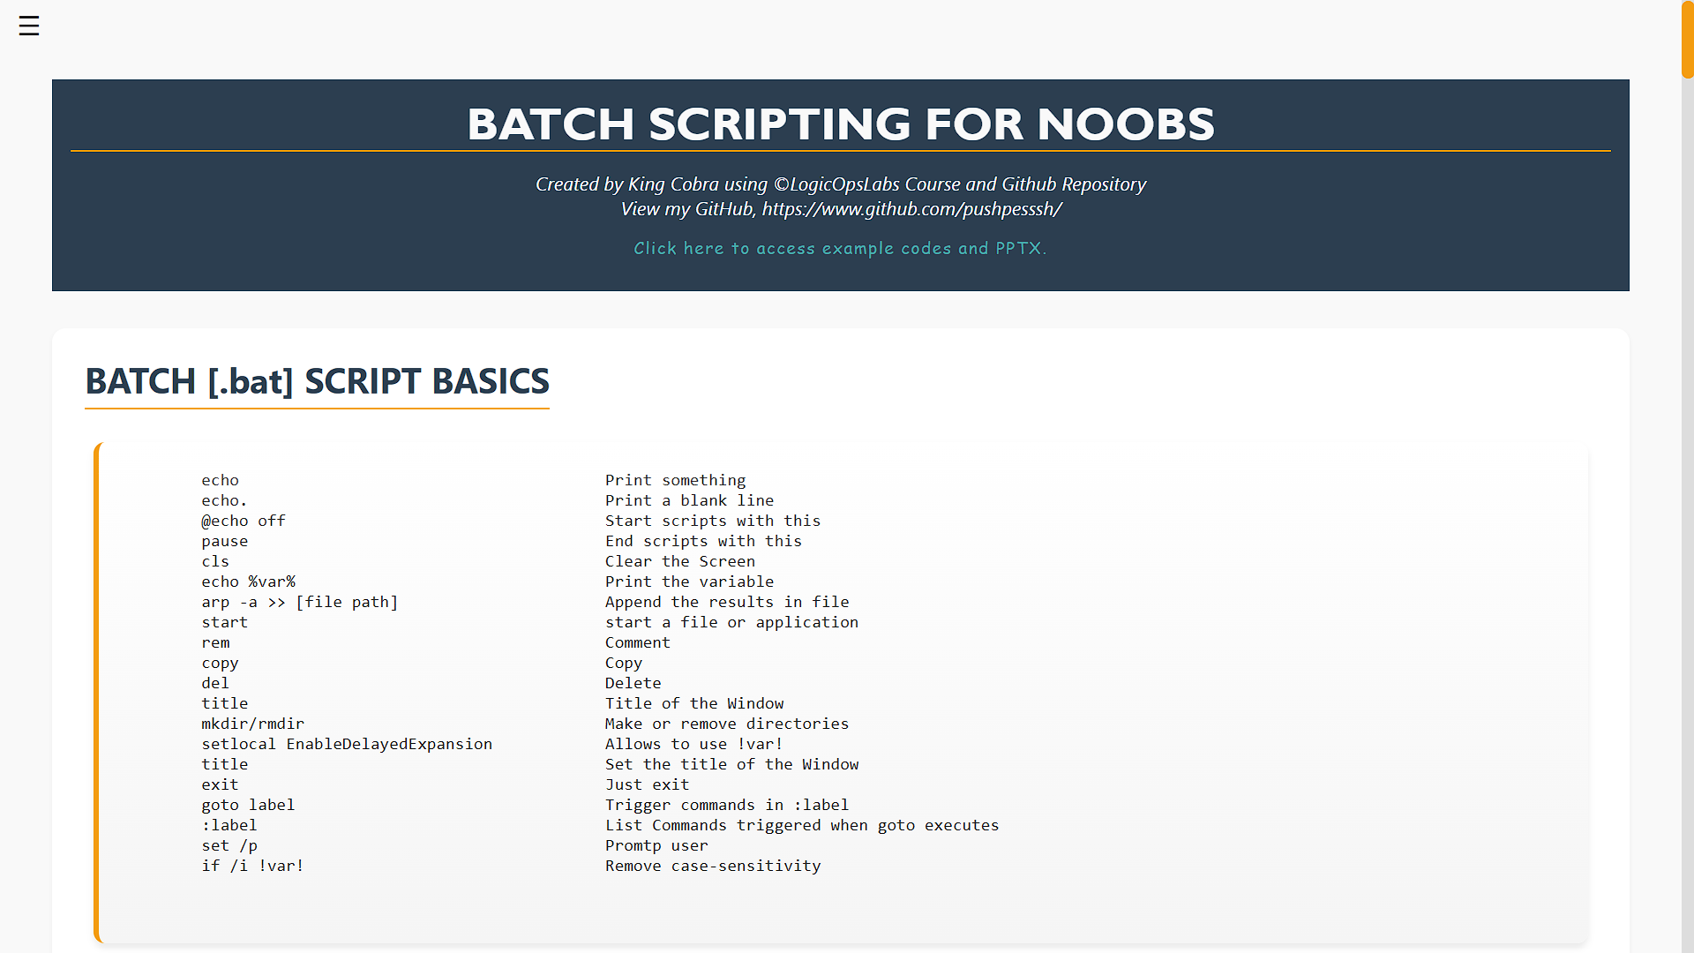Click the example codes and PPTX link
1694x953 pixels.
[x=840, y=248]
